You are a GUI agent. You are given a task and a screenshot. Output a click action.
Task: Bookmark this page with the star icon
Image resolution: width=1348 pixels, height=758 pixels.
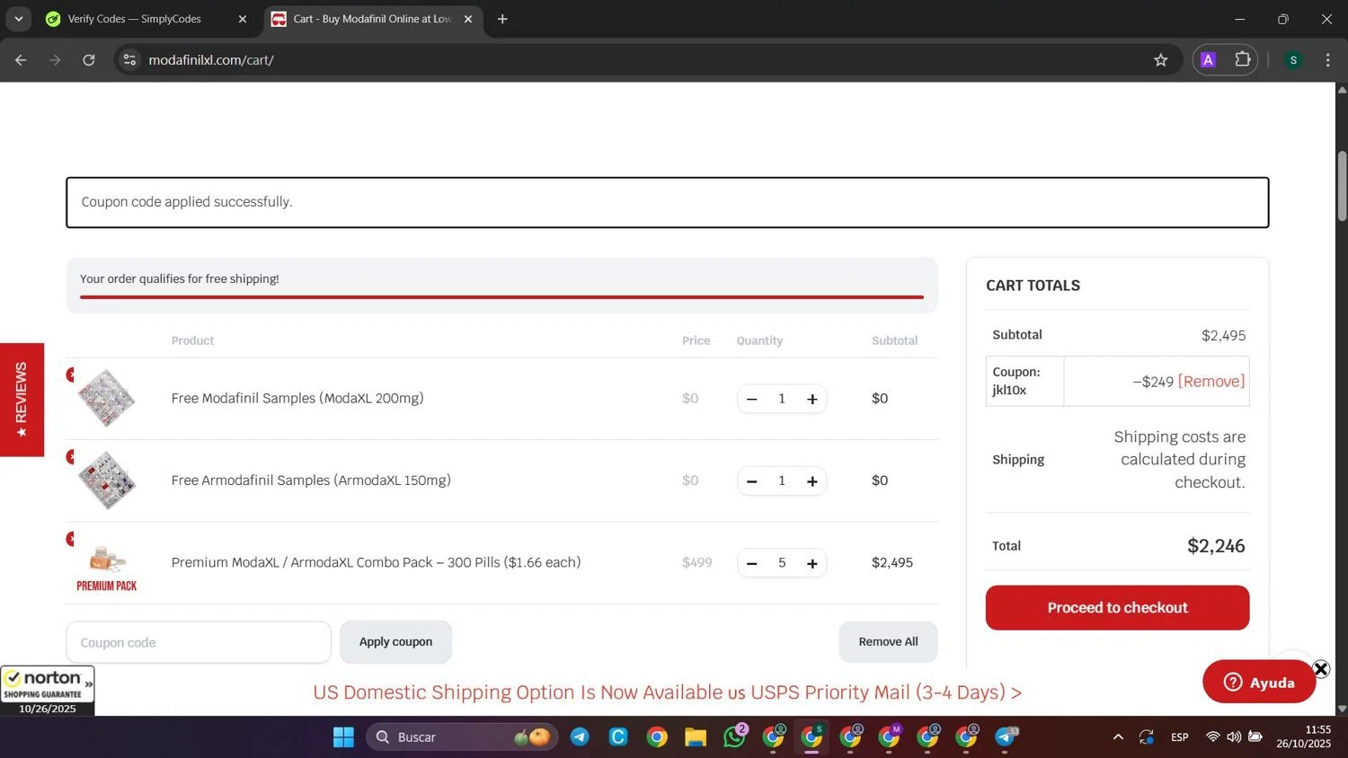click(1161, 60)
